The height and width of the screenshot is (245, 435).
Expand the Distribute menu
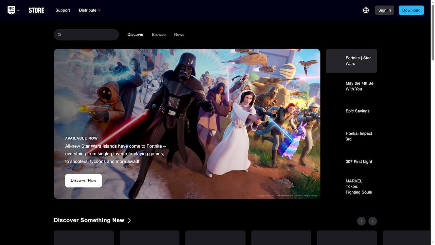(90, 10)
